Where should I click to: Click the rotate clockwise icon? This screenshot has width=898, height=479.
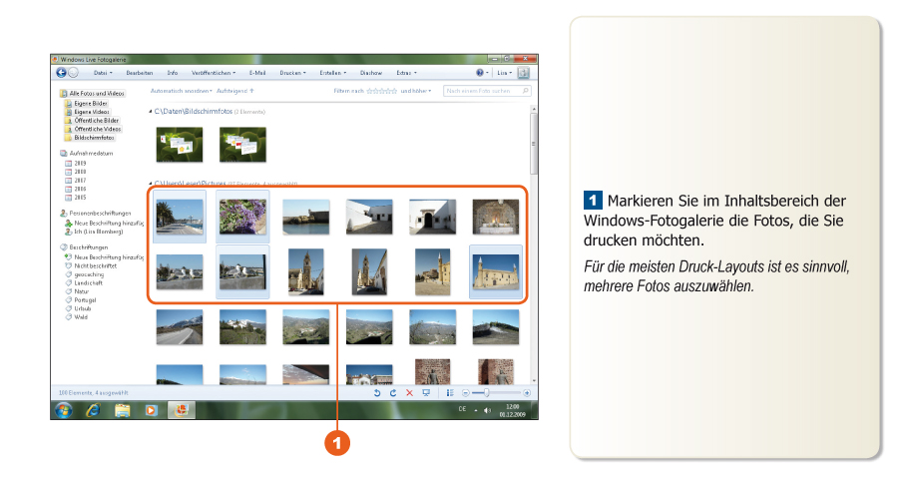(393, 393)
